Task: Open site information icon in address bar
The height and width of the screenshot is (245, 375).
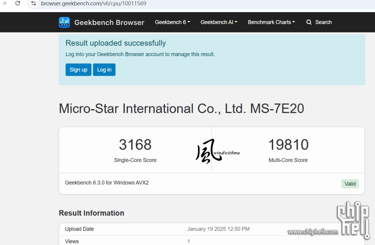Action: point(33,3)
